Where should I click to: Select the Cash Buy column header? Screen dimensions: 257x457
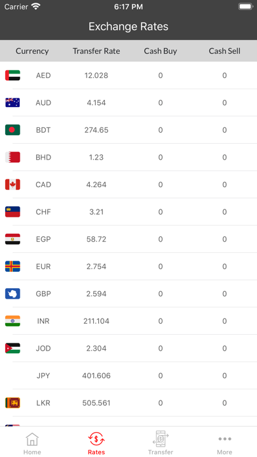point(161,51)
